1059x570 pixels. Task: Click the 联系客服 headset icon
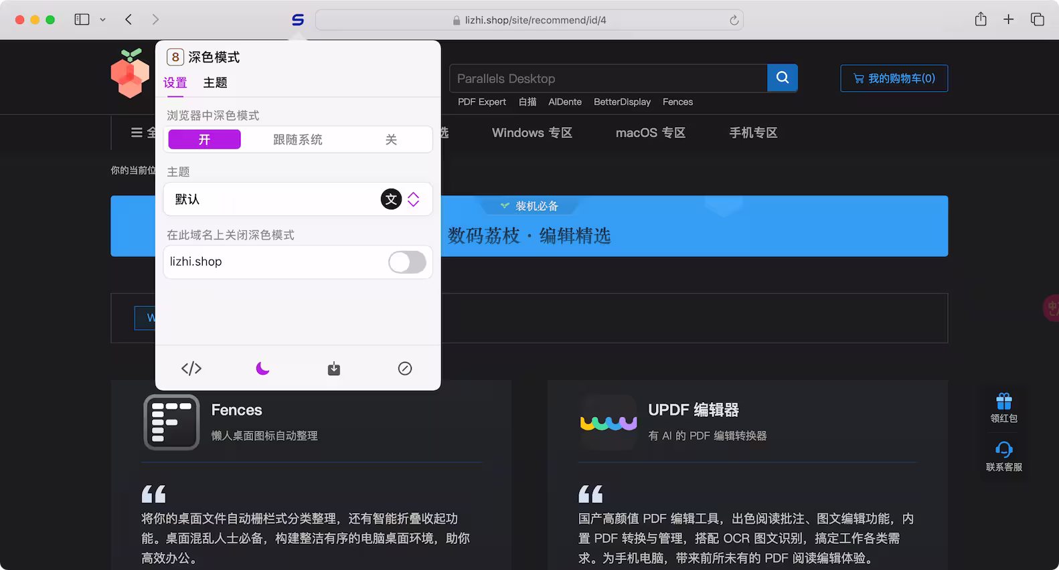tap(1004, 449)
